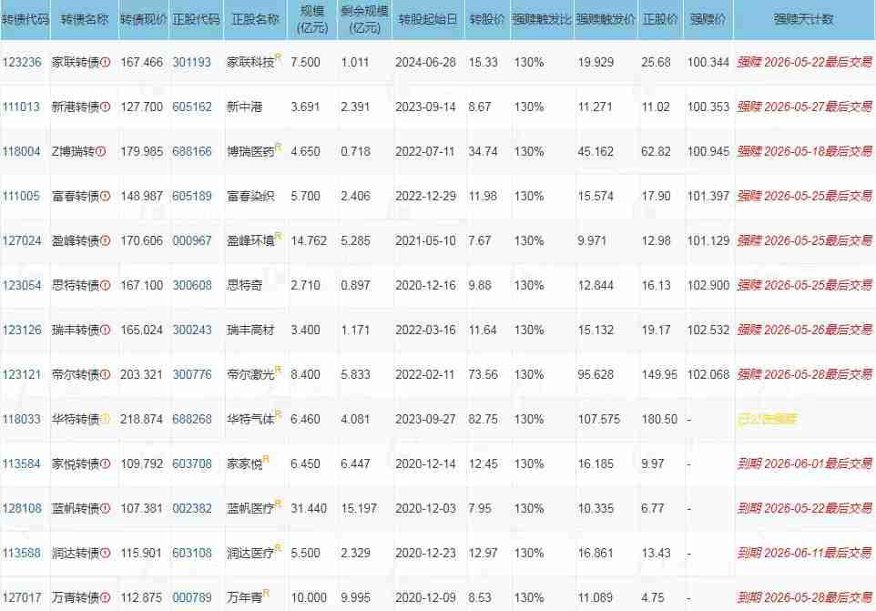The height and width of the screenshot is (611, 876).
Task: Open stock code 300608
Action: click(x=191, y=285)
